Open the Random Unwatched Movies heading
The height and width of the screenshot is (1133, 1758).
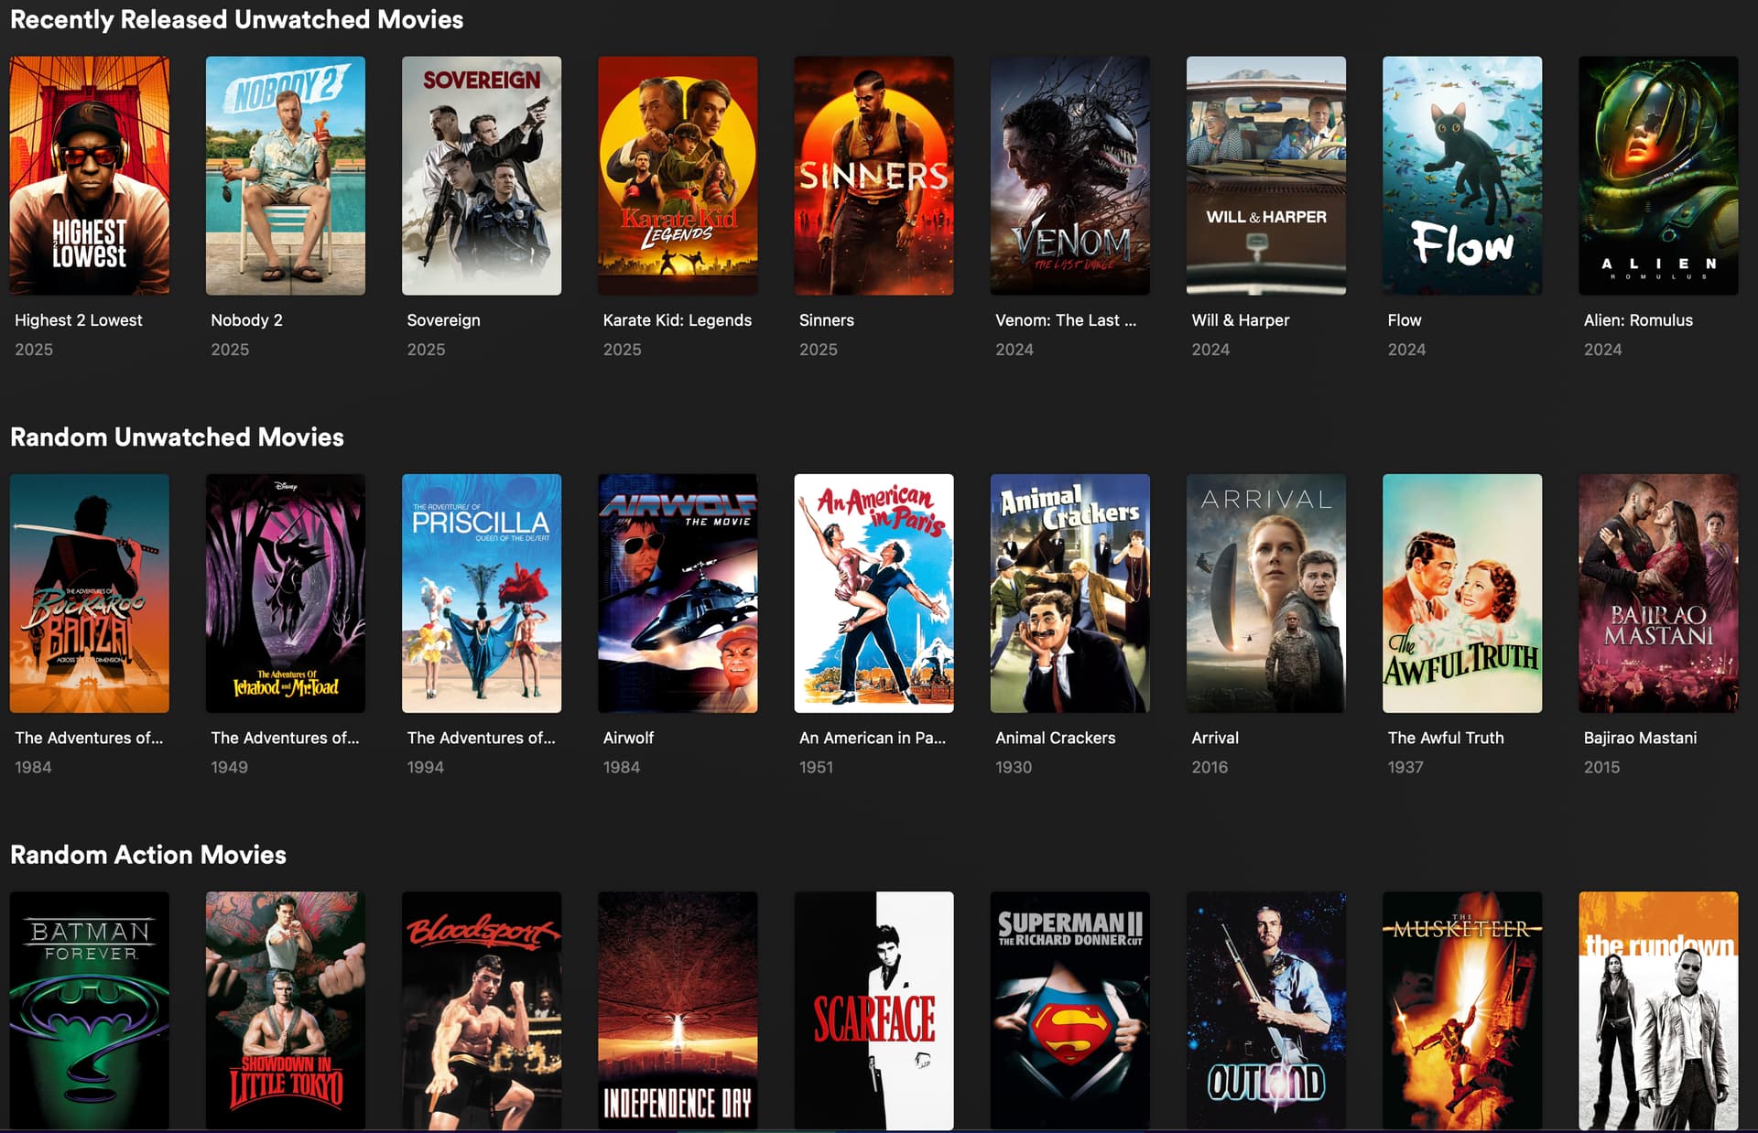tap(177, 437)
